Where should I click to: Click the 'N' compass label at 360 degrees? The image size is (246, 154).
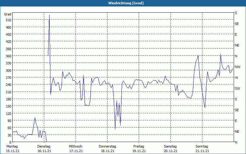(236, 56)
